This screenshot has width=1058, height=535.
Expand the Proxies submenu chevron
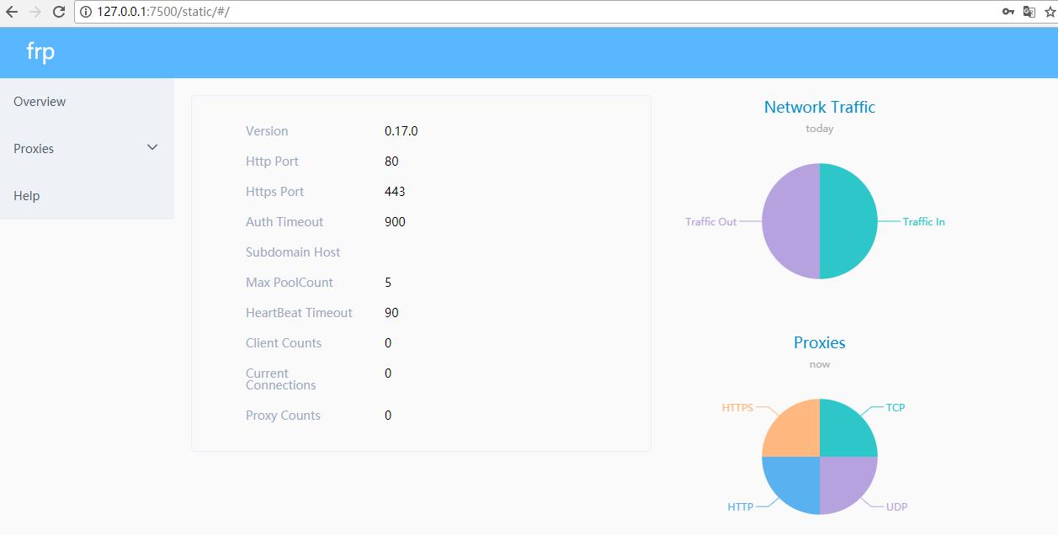[x=152, y=147]
